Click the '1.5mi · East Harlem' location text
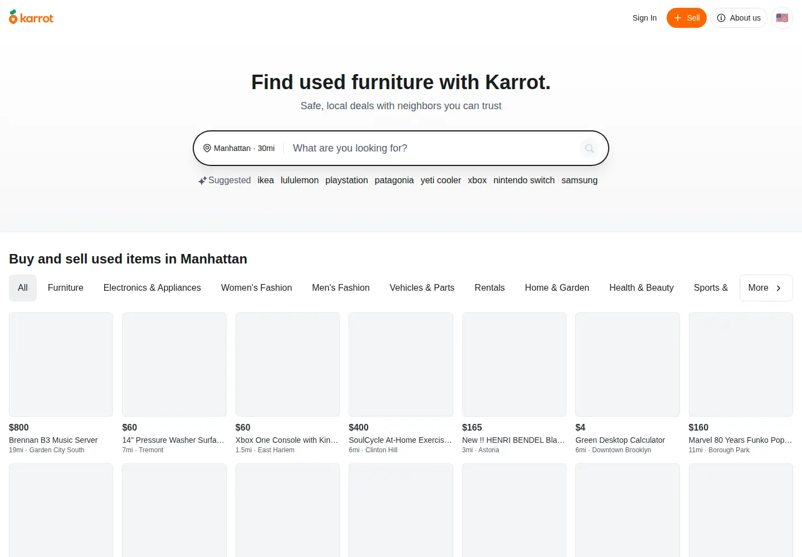The height and width of the screenshot is (557, 802). [265, 450]
